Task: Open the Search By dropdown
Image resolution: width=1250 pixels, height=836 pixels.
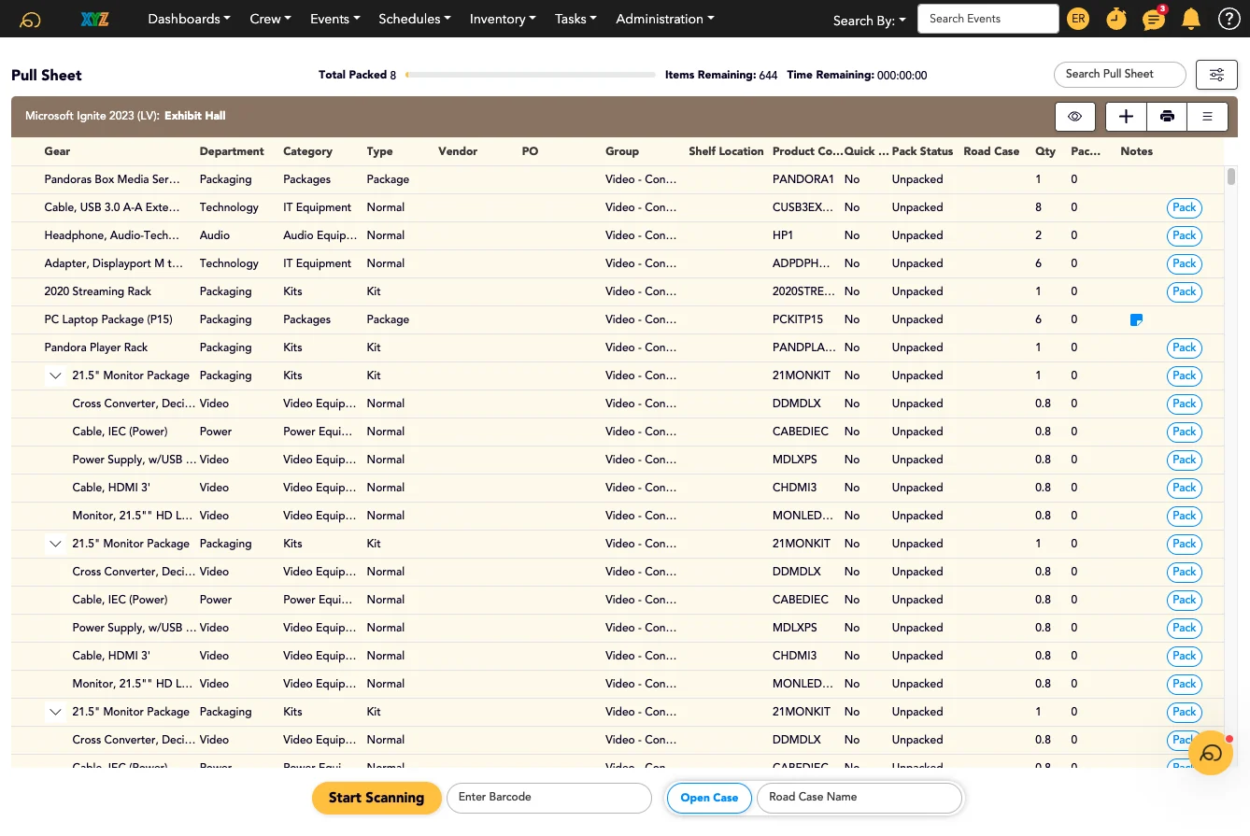Action: (x=869, y=21)
